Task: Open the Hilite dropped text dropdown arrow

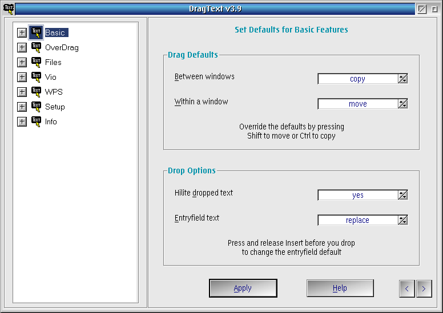Action: pyautogui.click(x=402, y=195)
